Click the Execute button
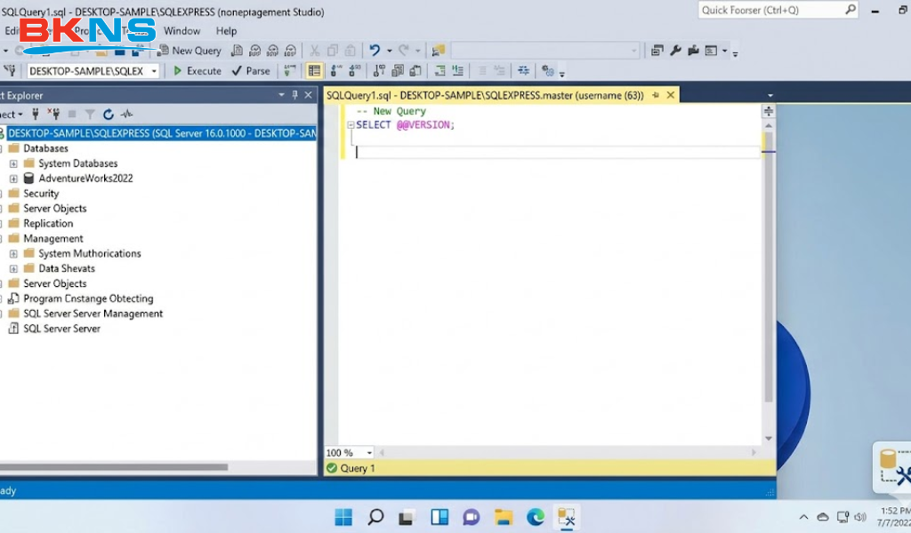 coord(198,71)
